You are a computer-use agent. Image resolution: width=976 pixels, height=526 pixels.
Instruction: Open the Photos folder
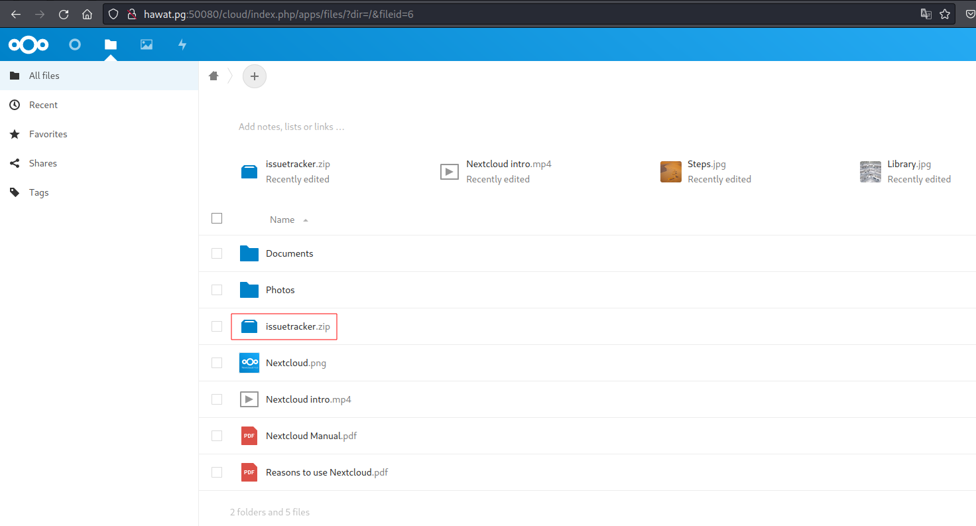click(x=280, y=290)
